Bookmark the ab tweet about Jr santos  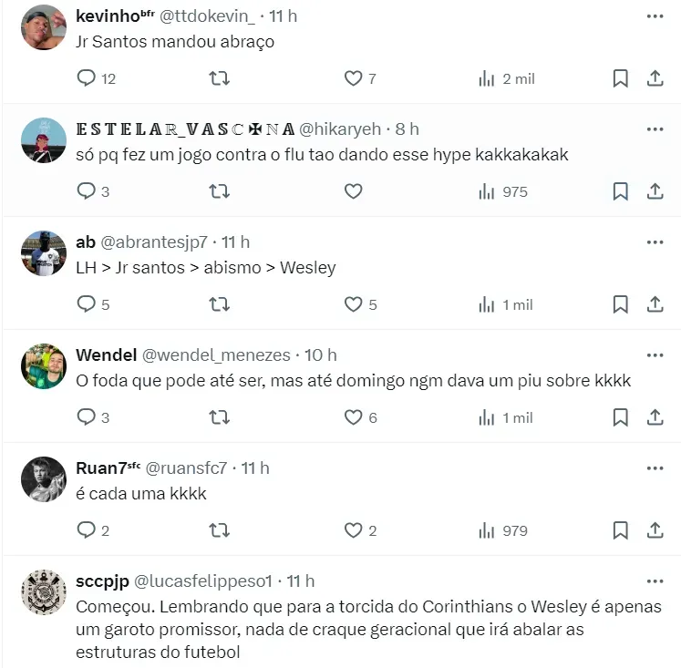(x=620, y=304)
